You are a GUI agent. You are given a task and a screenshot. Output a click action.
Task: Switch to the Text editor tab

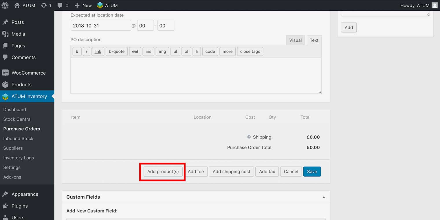[x=314, y=40]
